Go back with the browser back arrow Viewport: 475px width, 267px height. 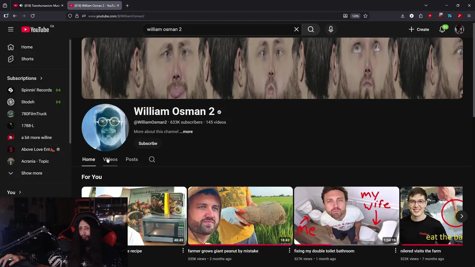[15, 16]
